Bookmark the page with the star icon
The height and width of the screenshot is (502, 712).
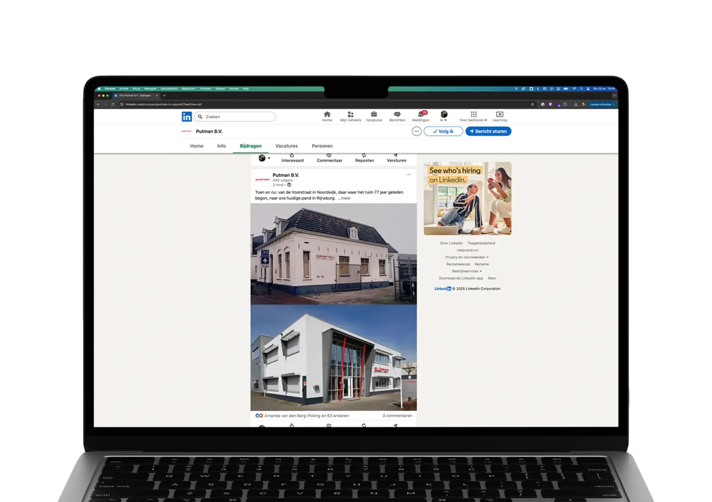[x=532, y=104]
